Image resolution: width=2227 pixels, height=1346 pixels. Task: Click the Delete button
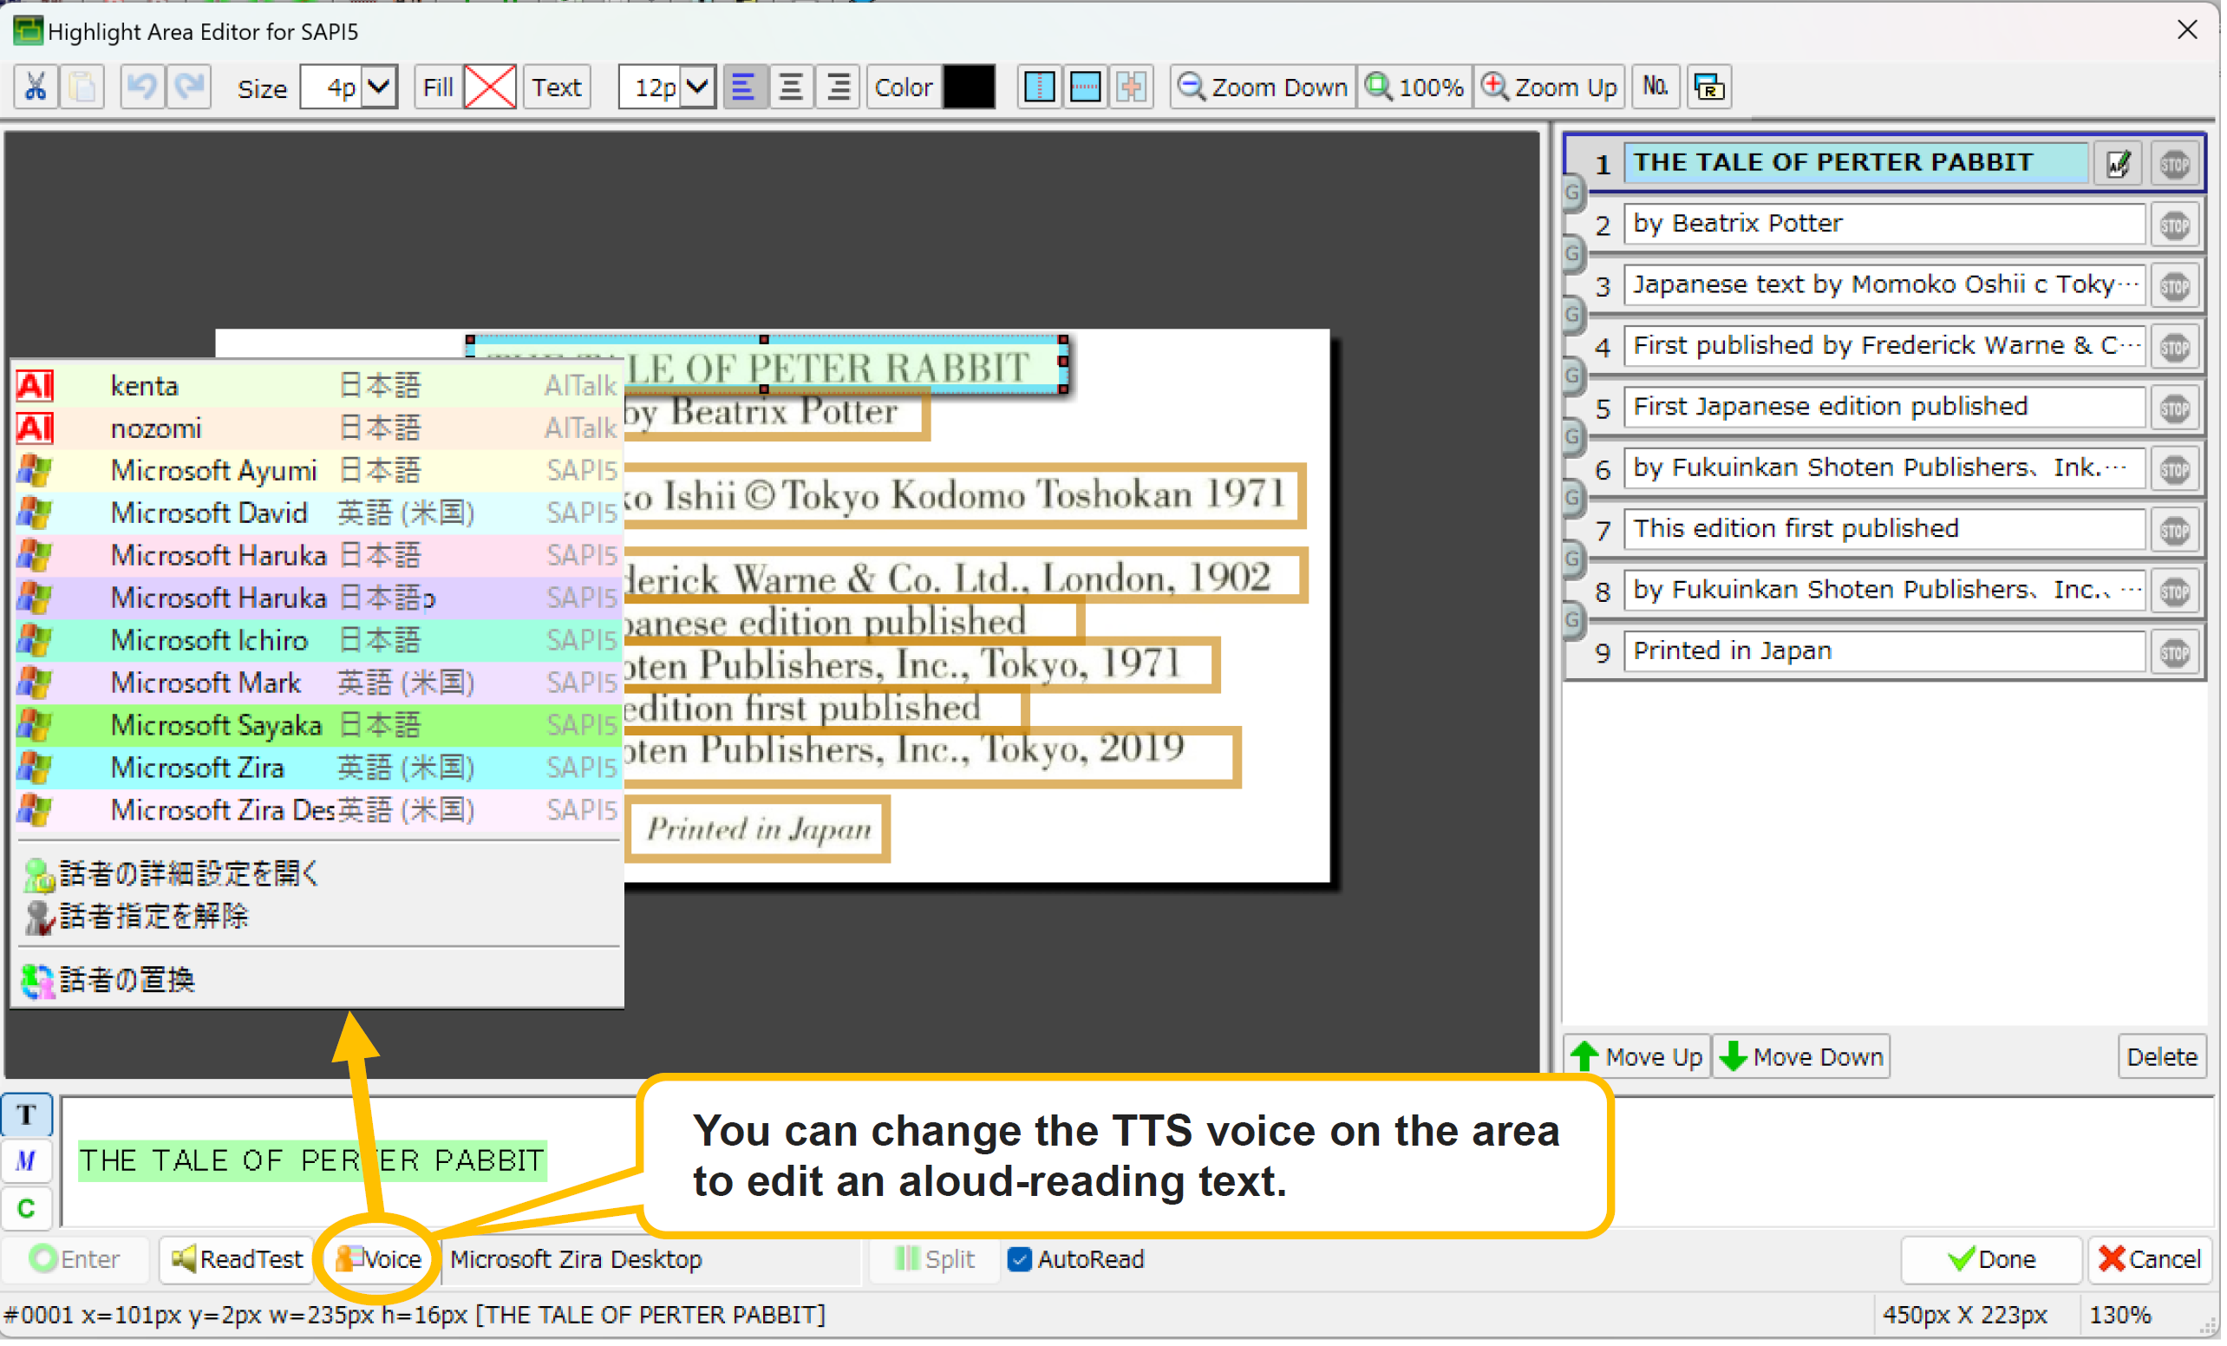tap(2162, 1056)
